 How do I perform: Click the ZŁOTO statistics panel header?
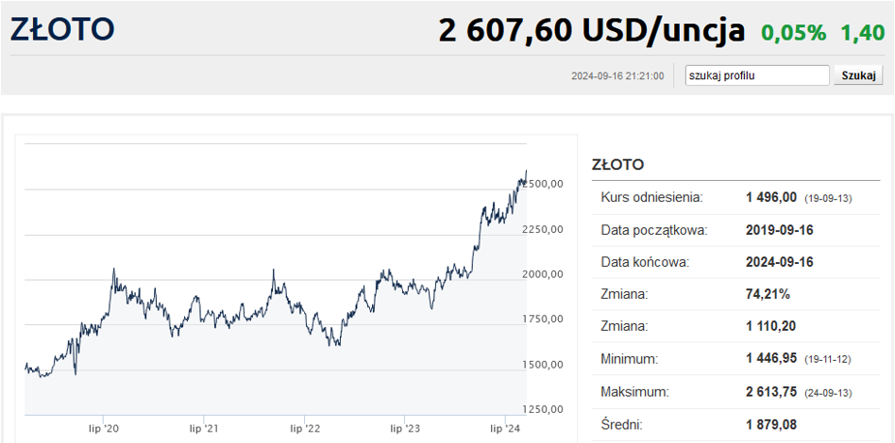click(618, 165)
